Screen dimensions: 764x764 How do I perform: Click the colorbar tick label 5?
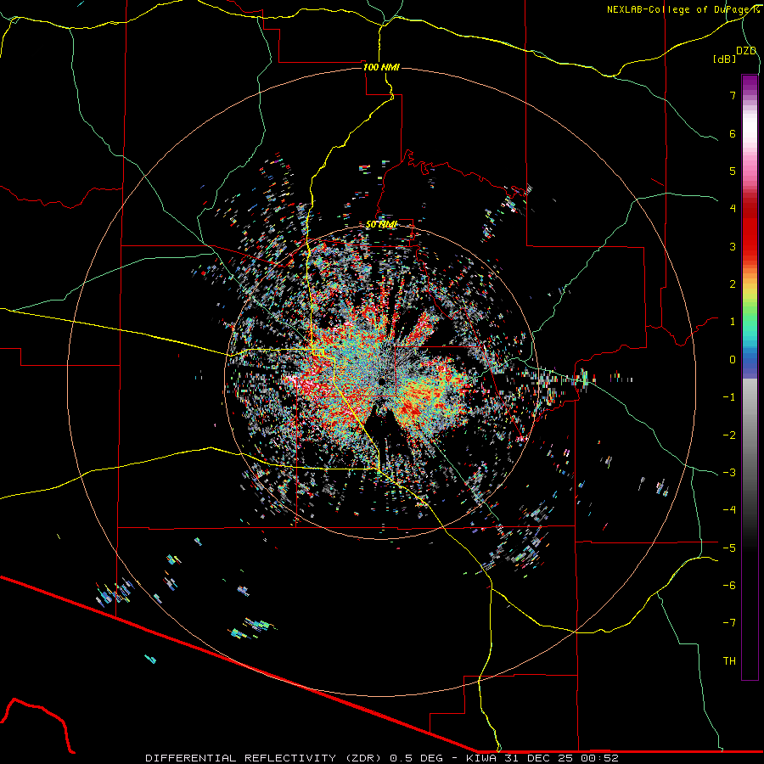coord(733,171)
